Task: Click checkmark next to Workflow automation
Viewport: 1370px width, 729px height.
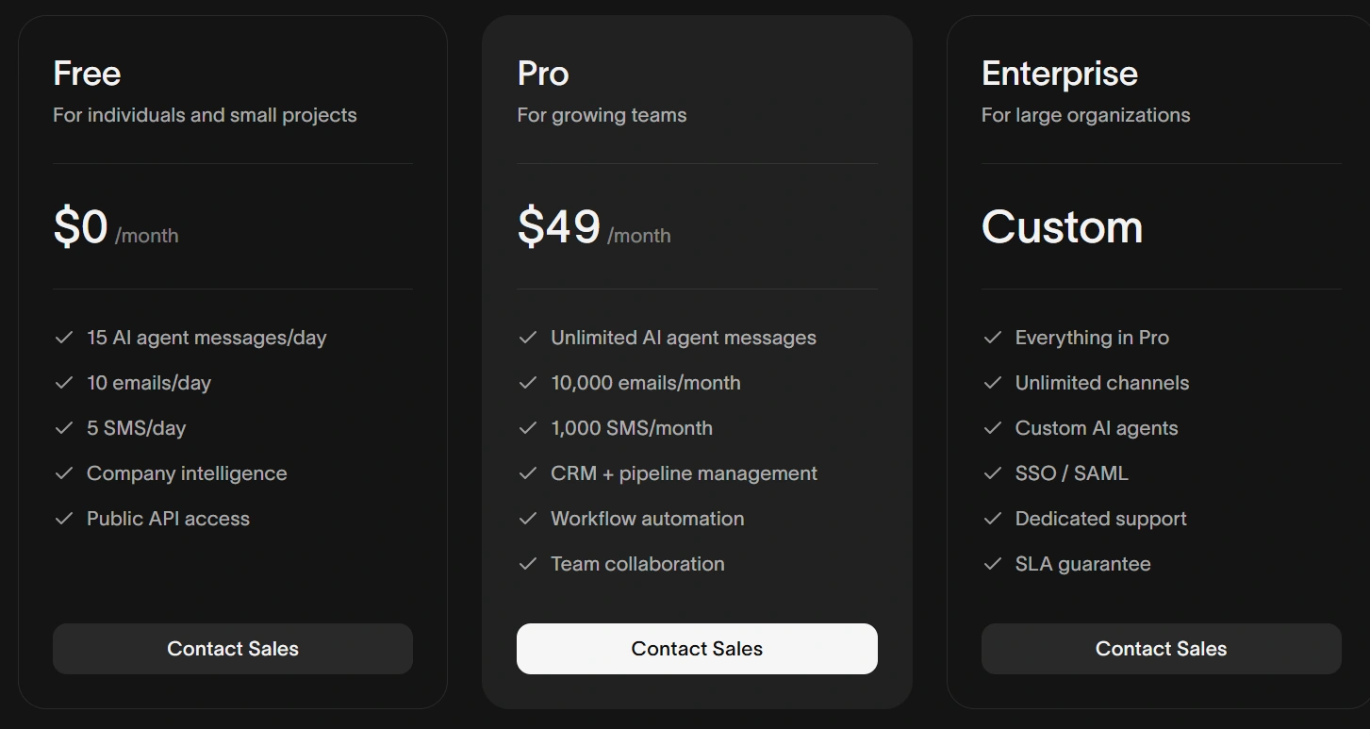Action: (x=528, y=519)
